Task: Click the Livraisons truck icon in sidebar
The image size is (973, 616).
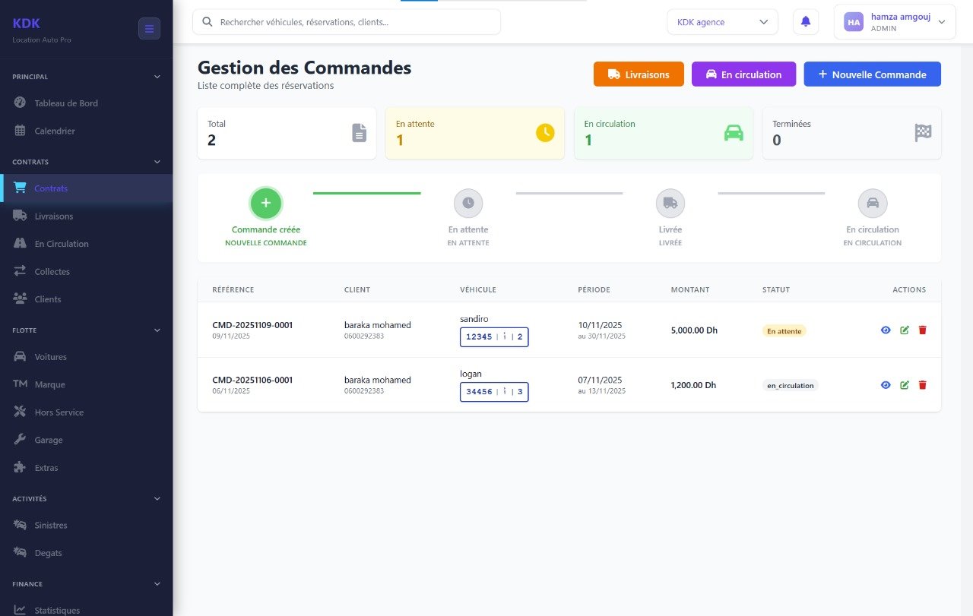Action: click(x=19, y=216)
